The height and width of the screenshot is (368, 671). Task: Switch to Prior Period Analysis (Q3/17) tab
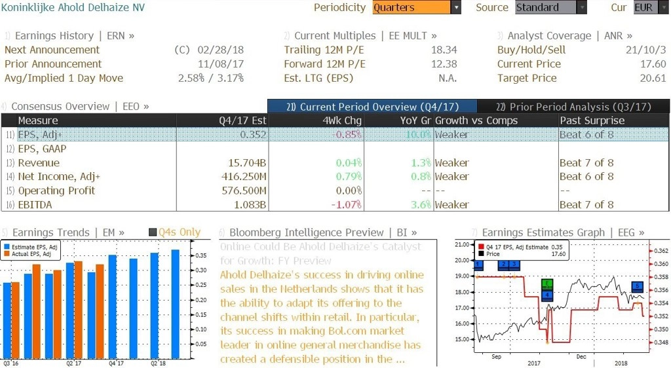click(x=573, y=107)
